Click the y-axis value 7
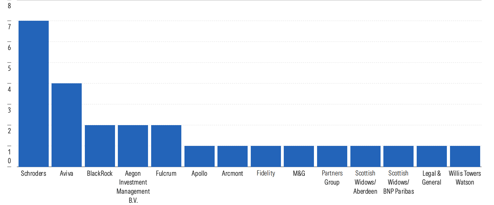Image resolution: width=494 pixels, height=205 pixels. point(9,27)
